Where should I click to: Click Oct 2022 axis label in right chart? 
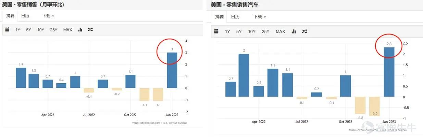click(x=345, y=121)
